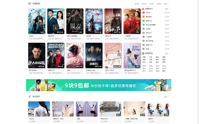
Task: Open ranking entry with 70.8万 views
Action: 156,17
